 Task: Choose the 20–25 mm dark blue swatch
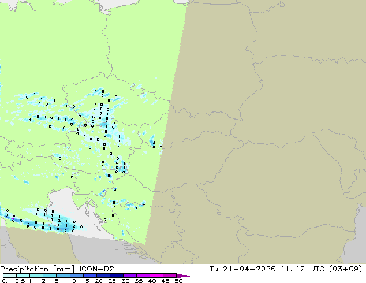[103, 275]
